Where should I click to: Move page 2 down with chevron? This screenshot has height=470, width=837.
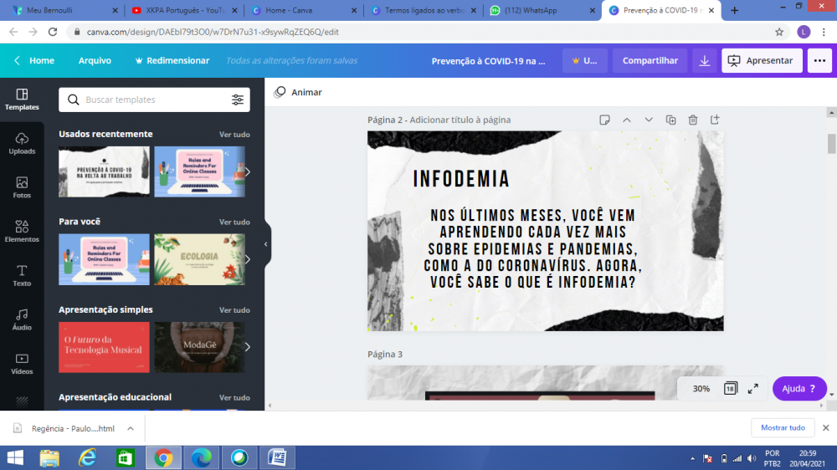(x=649, y=120)
